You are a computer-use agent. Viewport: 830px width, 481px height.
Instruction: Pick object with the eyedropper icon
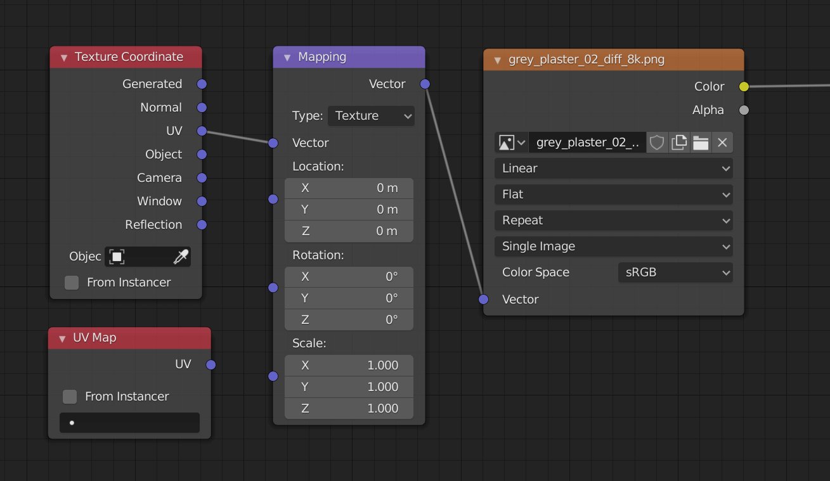pyautogui.click(x=181, y=257)
